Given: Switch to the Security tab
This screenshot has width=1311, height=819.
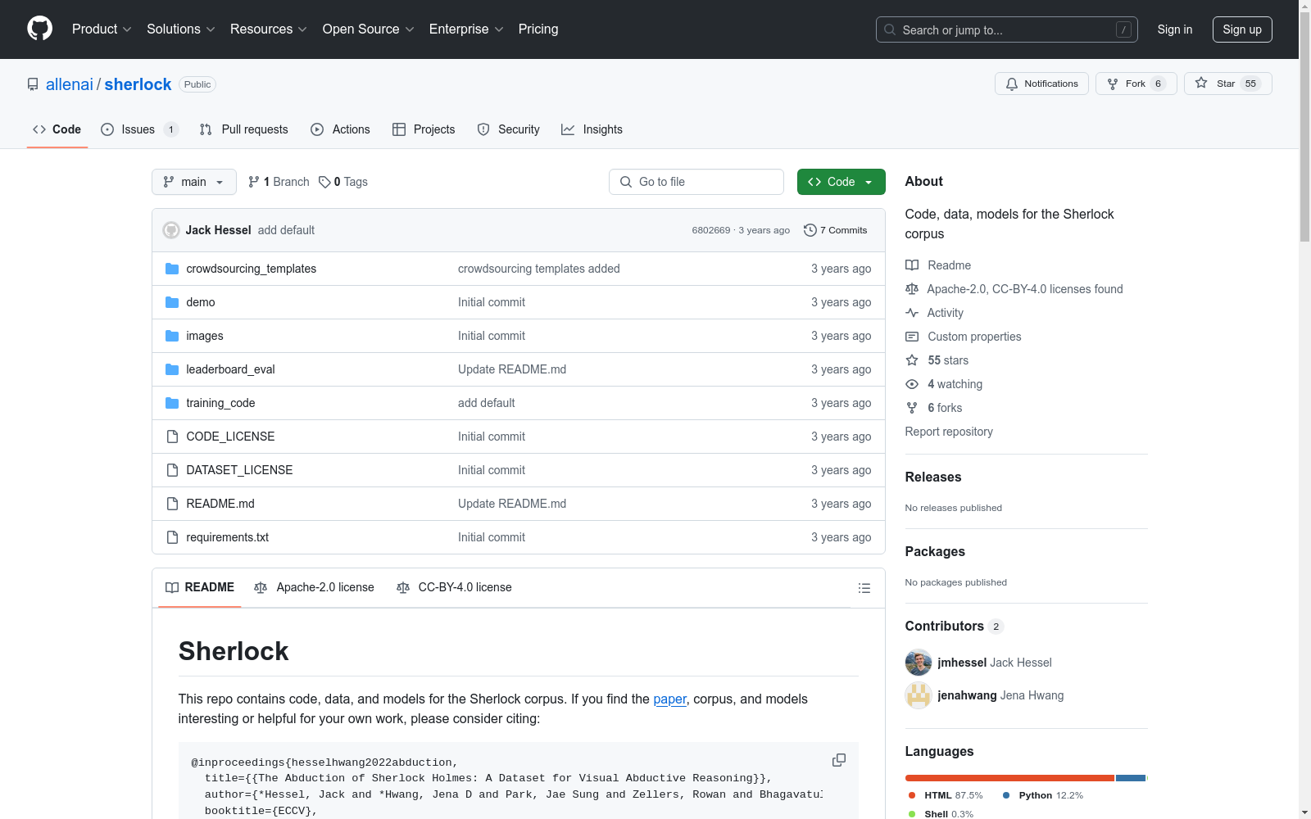Looking at the screenshot, I should pyautogui.click(x=508, y=129).
